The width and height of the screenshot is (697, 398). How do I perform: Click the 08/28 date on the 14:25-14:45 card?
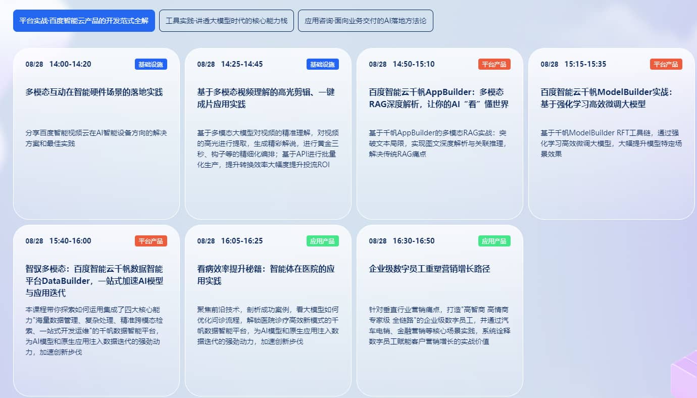(x=206, y=64)
